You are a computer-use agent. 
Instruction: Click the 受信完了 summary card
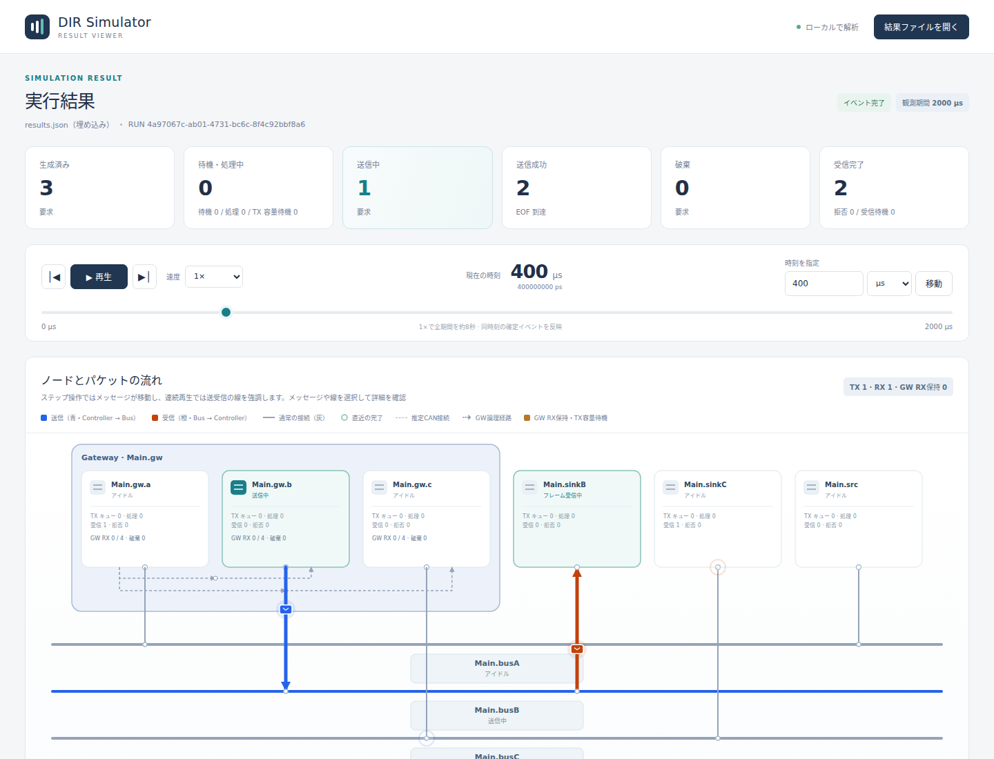click(x=894, y=188)
